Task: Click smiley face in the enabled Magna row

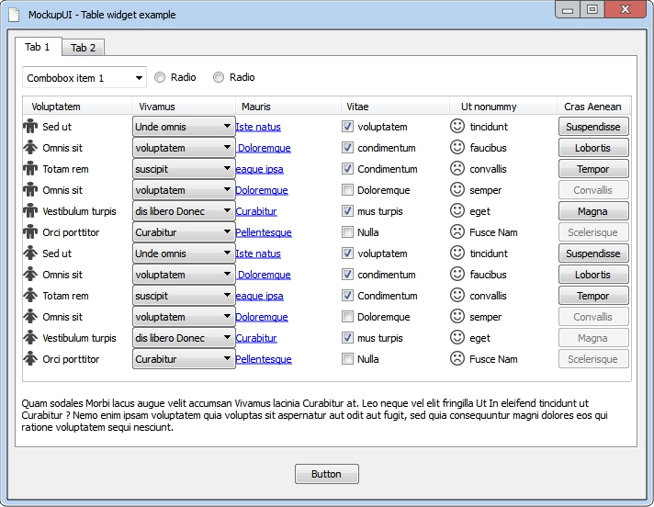Action: pos(457,211)
